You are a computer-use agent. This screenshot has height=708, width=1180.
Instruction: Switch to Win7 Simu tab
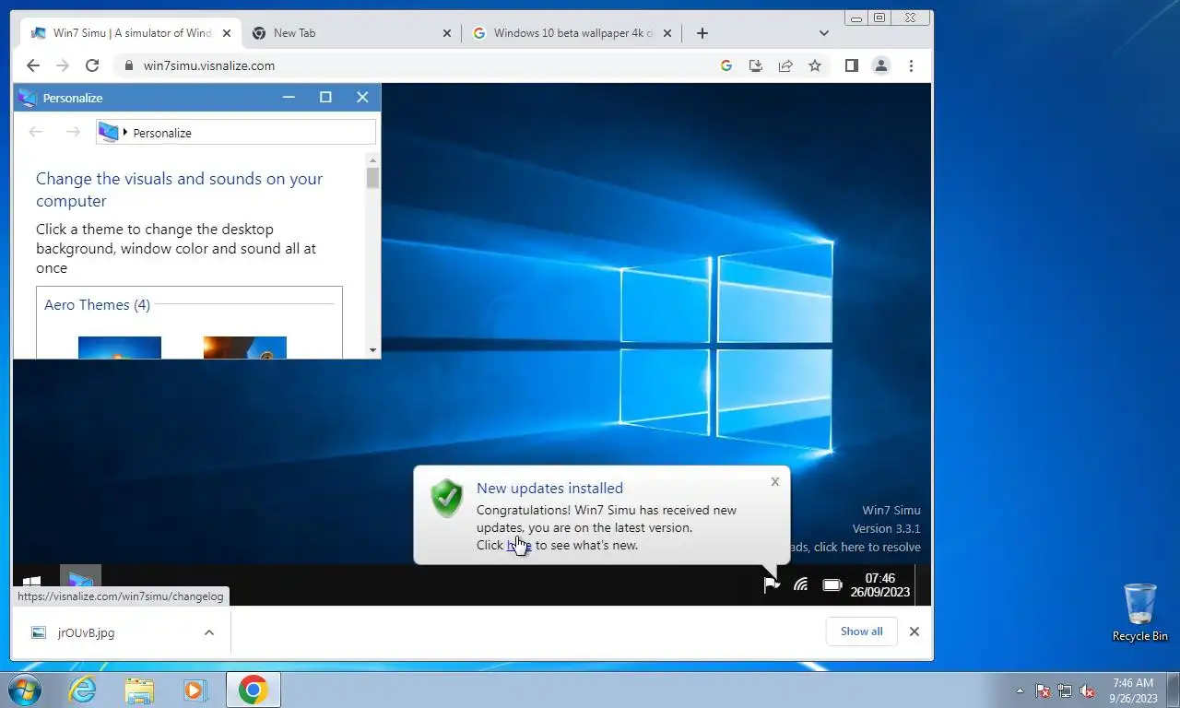point(131,33)
